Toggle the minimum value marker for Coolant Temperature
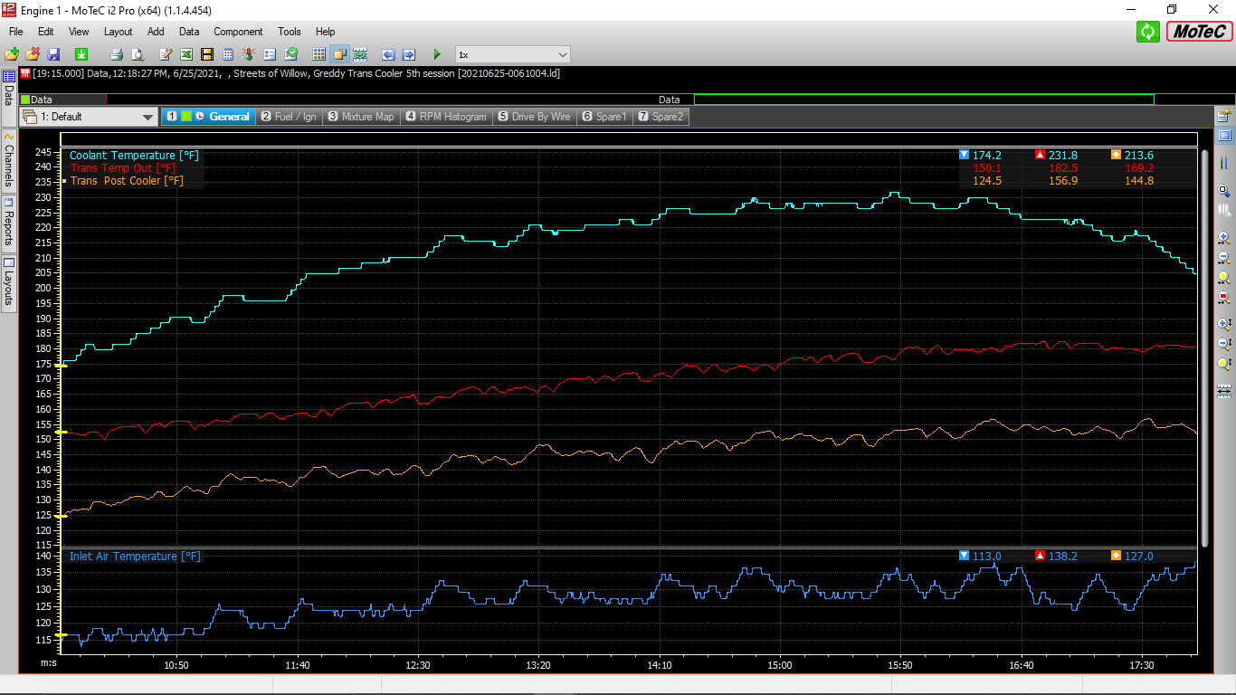This screenshot has height=695, width=1236. pyautogui.click(x=964, y=156)
